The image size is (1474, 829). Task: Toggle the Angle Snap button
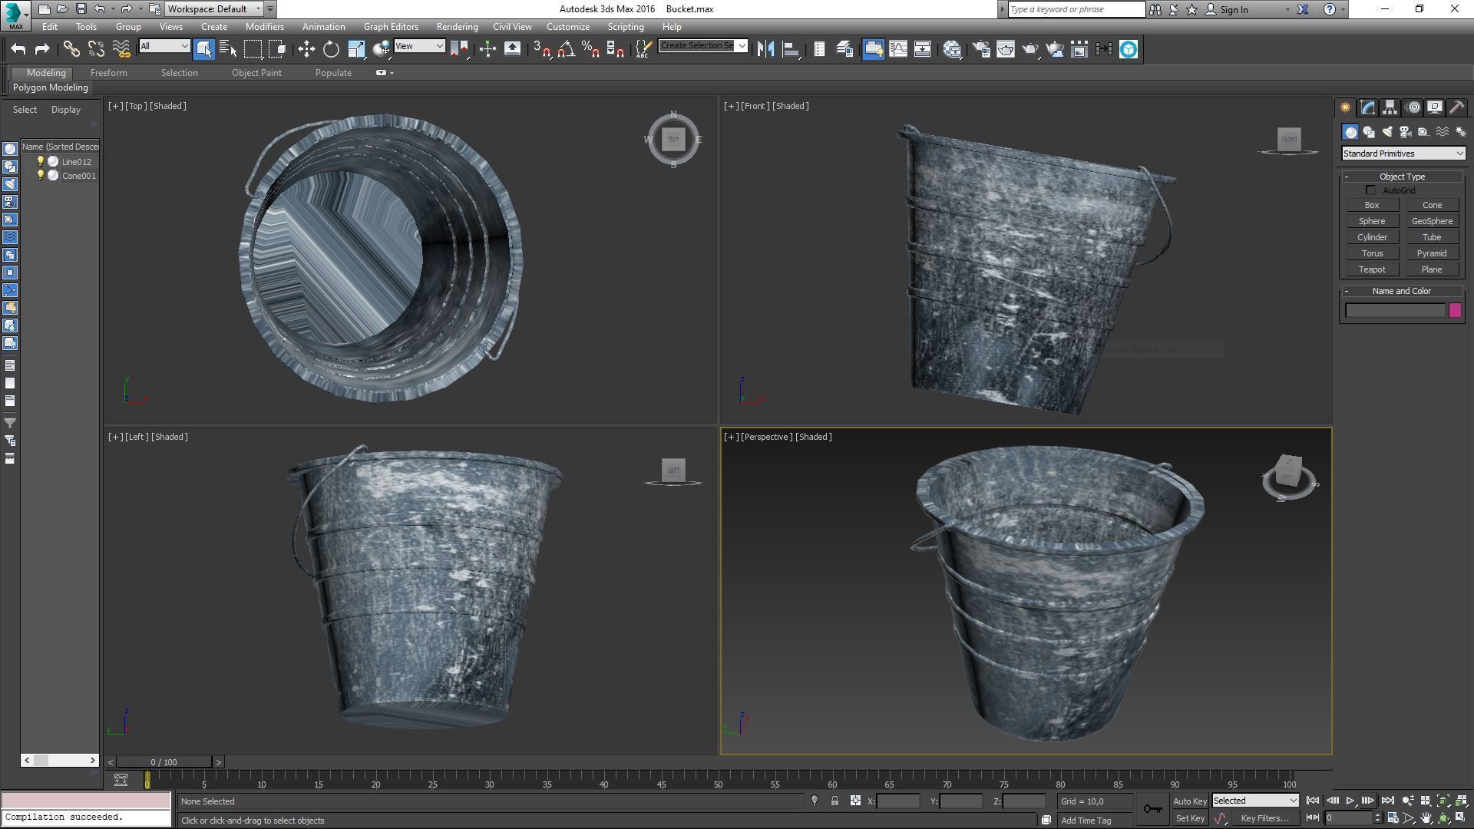point(567,49)
